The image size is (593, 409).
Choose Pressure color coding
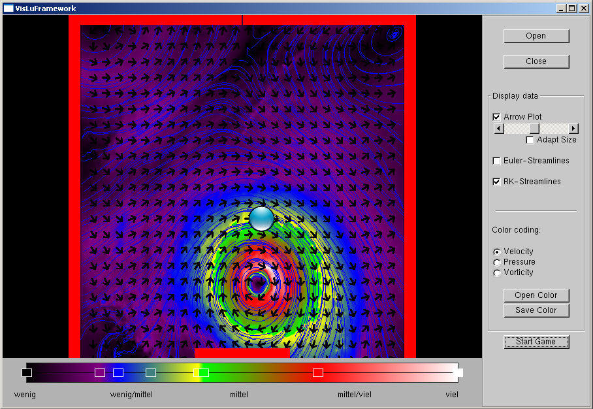(x=497, y=262)
